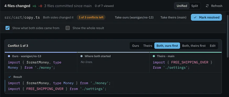Click the 1 of 3 conflicts left badge
The width and height of the screenshot is (229, 97).
[x=91, y=17]
